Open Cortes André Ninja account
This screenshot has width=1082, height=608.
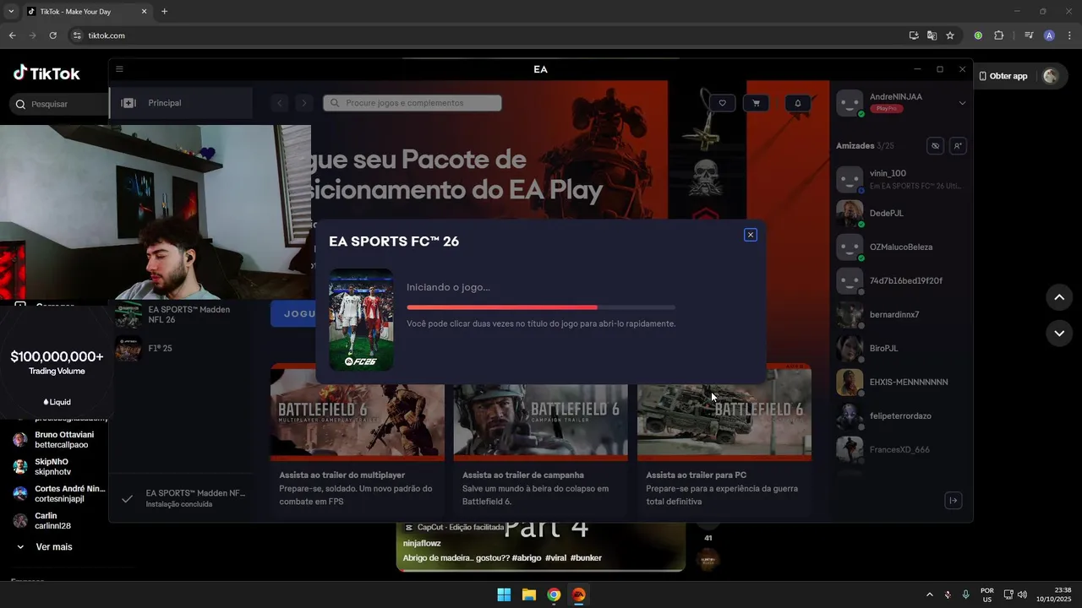click(x=57, y=493)
